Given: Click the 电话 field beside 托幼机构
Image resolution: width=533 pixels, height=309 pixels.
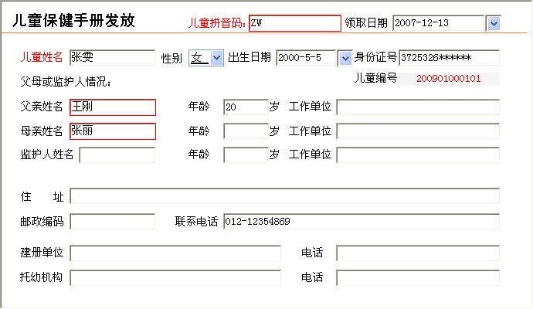Looking at the screenshot, I should [x=418, y=278].
